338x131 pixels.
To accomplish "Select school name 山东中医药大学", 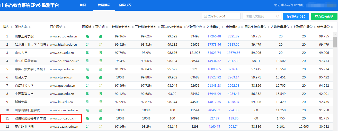I will (x=26, y=61).
